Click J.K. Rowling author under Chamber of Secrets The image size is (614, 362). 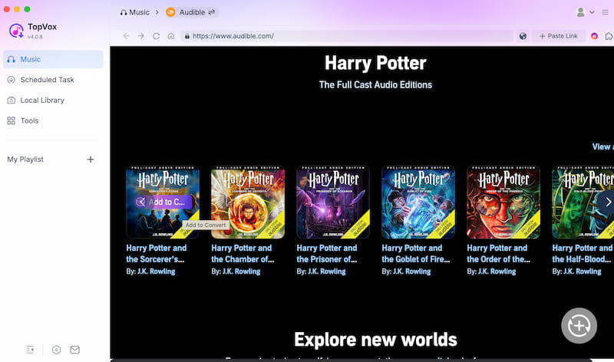(241, 271)
